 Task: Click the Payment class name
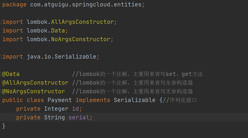pos(60,100)
